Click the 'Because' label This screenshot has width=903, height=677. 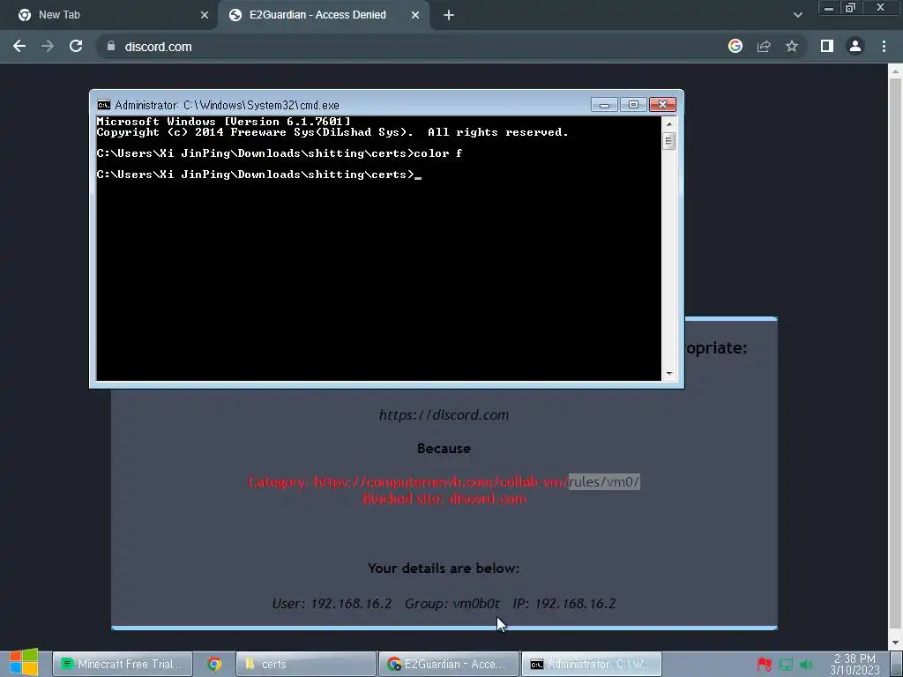coord(444,449)
